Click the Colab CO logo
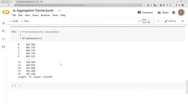Image resolution: width=188 pixels, height=106 pixels. coord(6,12)
